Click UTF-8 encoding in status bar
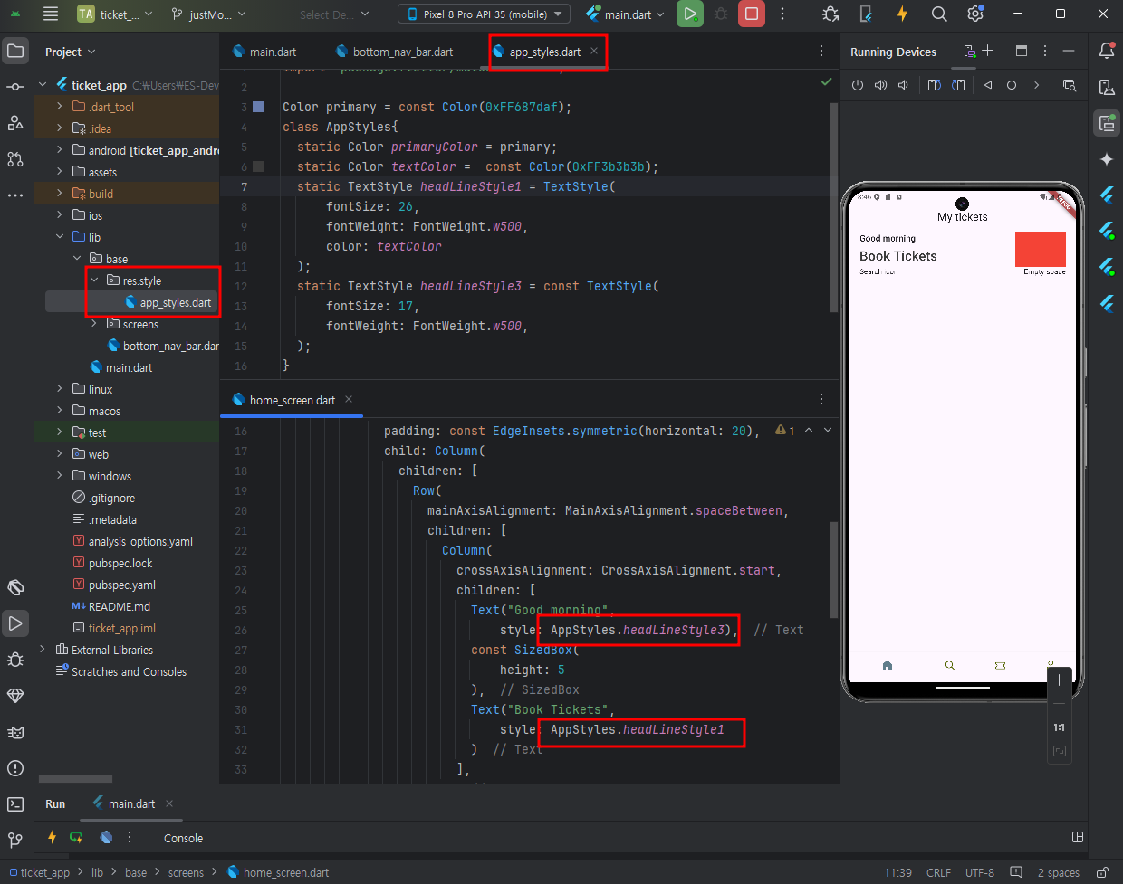Screen dimensions: 1123x884 coord(980,872)
